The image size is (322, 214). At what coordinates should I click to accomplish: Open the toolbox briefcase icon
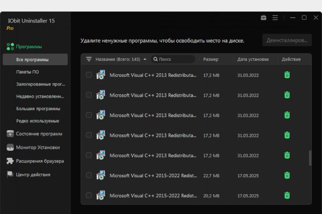coord(264,18)
